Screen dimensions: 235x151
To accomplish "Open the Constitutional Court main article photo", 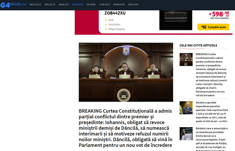I will point(126,72).
